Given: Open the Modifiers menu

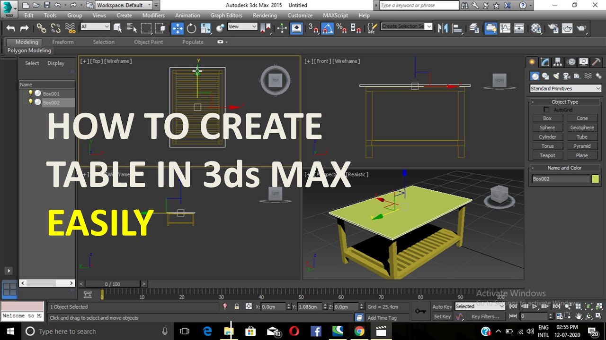Looking at the screenshot, I should click(x=153, y=16).
